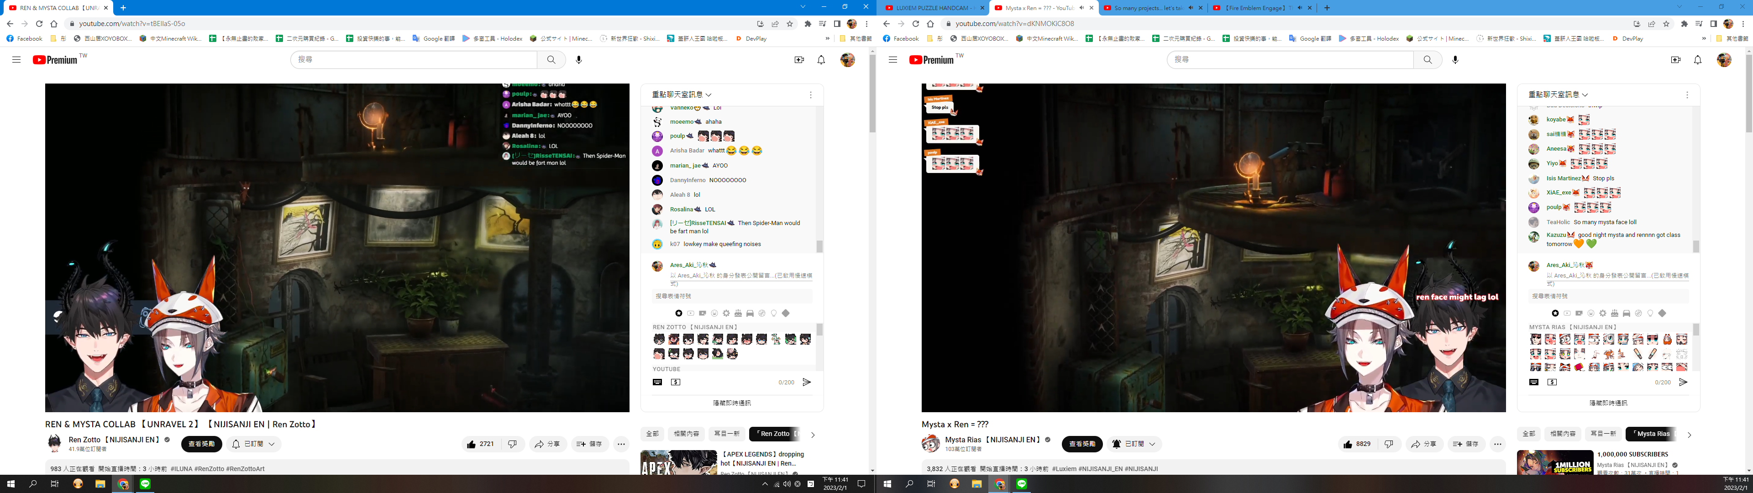Show more bookmarks chevron in left browser
The image size is (1753, 493).
[x=828, y=39]
